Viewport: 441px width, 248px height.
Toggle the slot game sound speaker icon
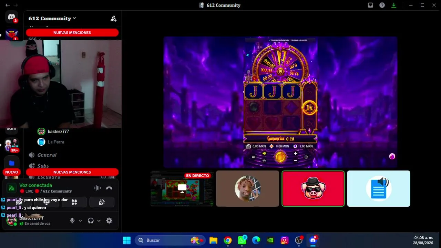point(264,154)
